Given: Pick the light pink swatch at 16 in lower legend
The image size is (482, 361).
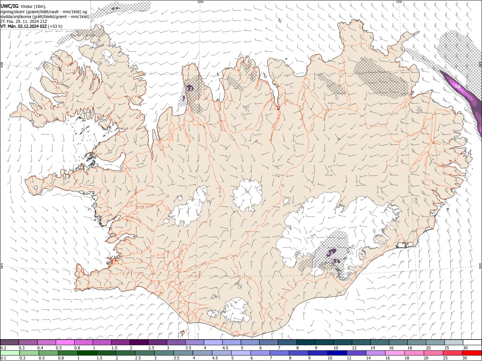Looking at the screenshot, I should point(394,353).
